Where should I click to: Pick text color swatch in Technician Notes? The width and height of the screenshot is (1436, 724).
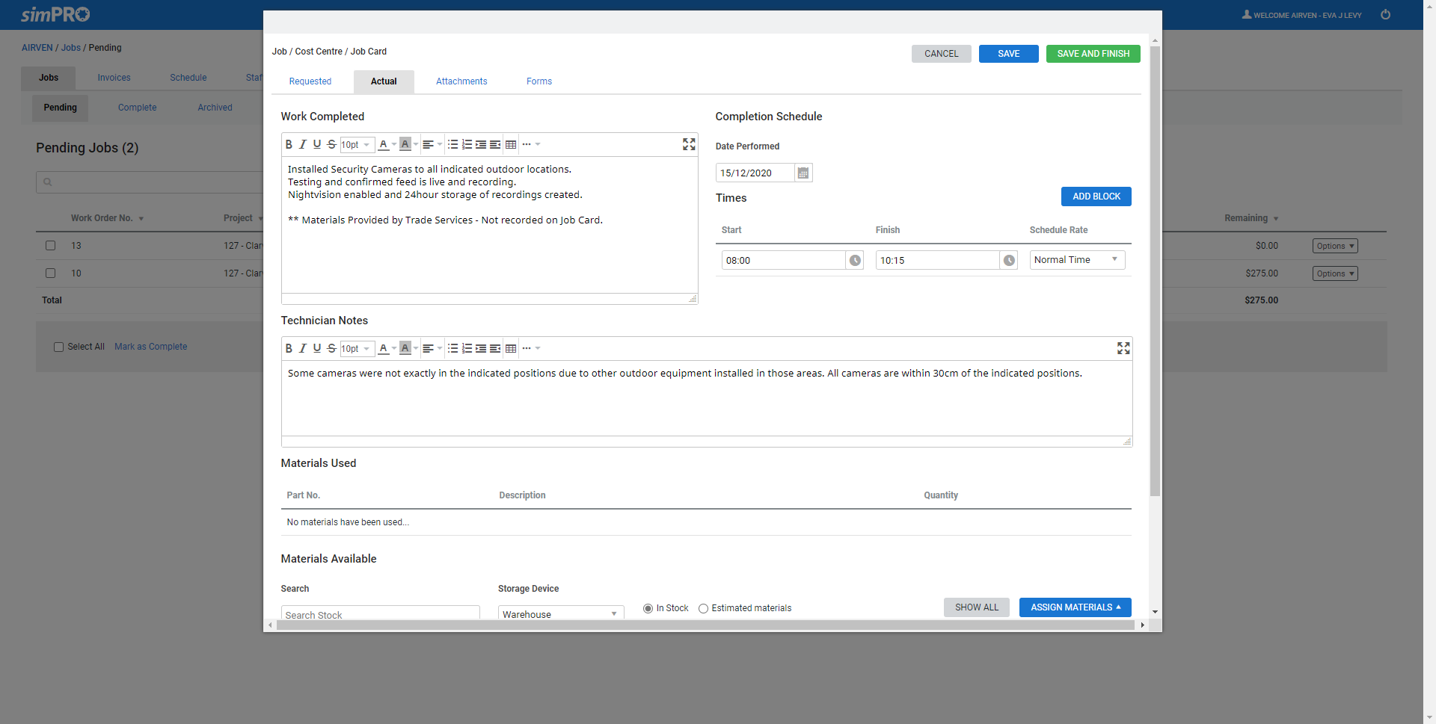(383, 348)
